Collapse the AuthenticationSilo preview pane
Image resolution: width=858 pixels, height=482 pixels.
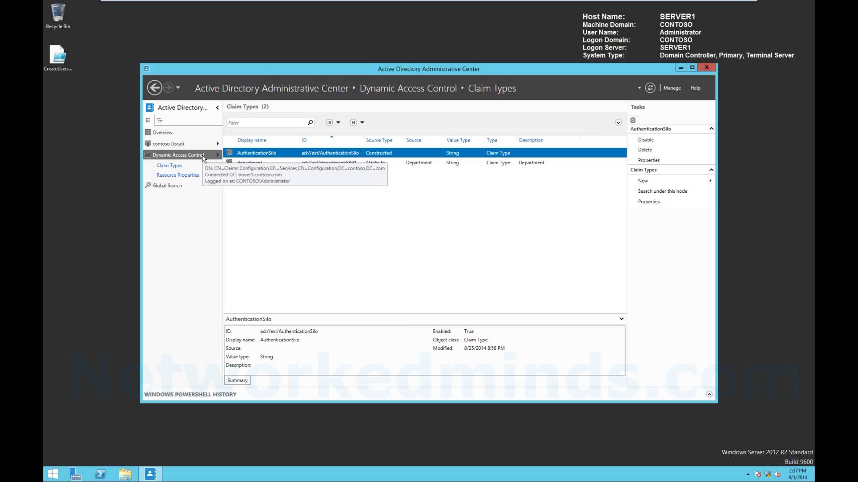[x=621, y=319]
